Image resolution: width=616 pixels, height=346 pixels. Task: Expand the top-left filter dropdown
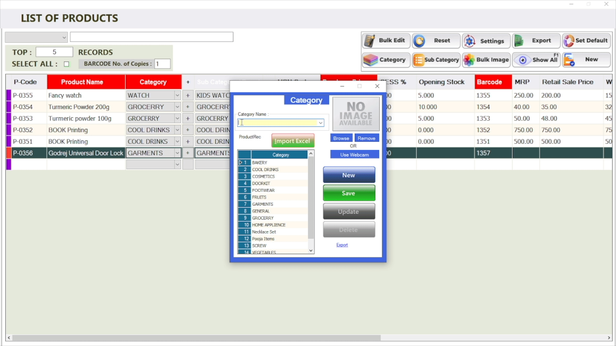coord(64,37)
